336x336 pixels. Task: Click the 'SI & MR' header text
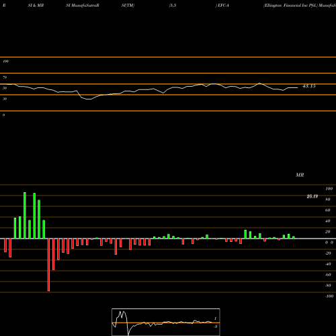click(x=36, y=5)
